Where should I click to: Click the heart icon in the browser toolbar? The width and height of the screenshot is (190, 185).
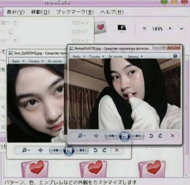pyautogui.click(x=101, y=27)
